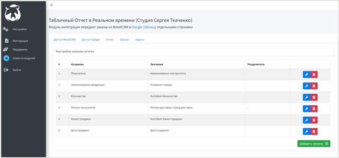
Task: Edit the Дата продажи column
Action: (306, 131)
